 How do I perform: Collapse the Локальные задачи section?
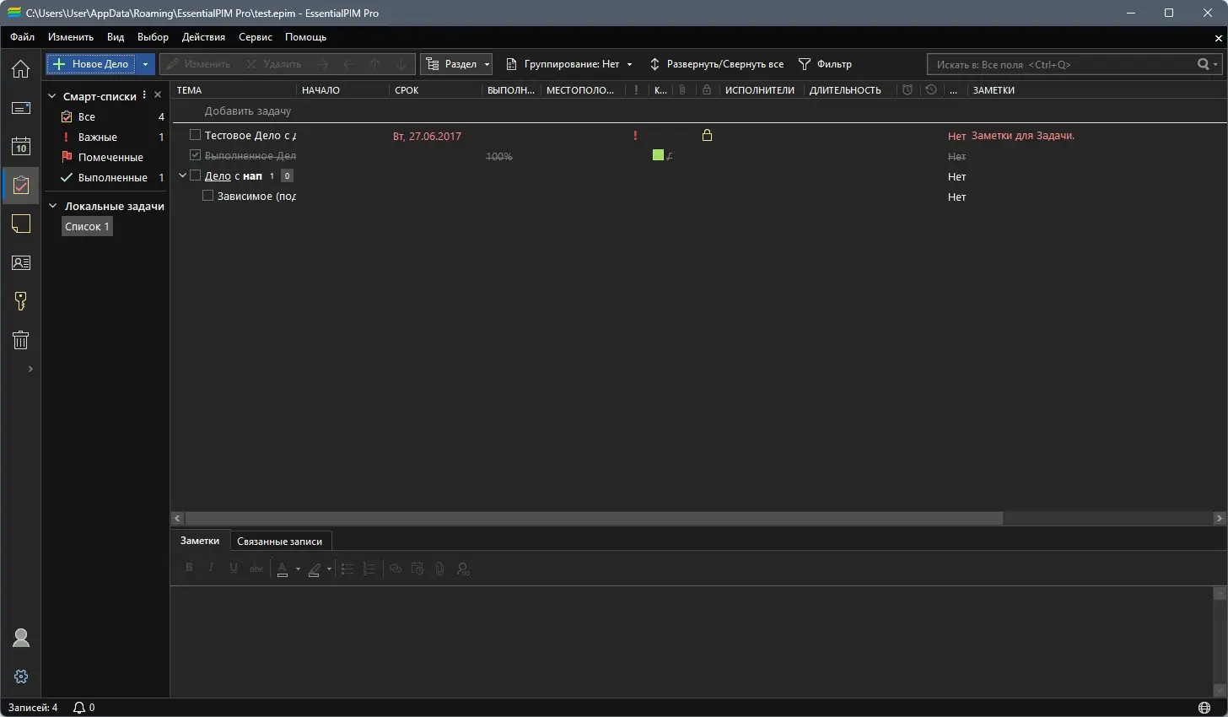[x=52, y=206]
